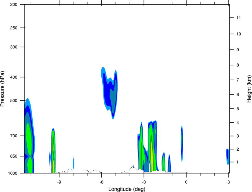
Task: Click longitude tick label 0
Action: point(186,182)
